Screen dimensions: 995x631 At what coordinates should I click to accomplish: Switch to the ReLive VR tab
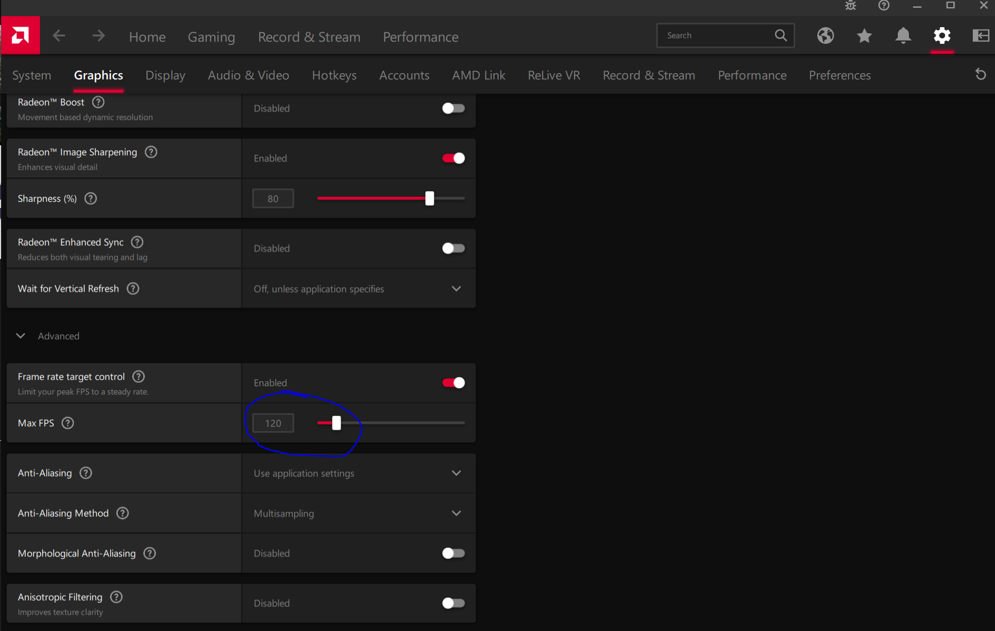click(554, 75)
